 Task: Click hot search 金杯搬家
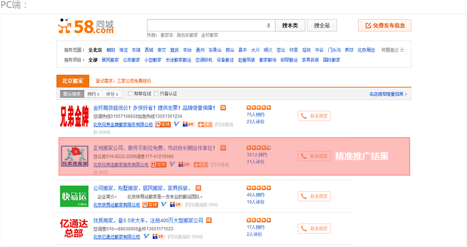coord(210,35)
